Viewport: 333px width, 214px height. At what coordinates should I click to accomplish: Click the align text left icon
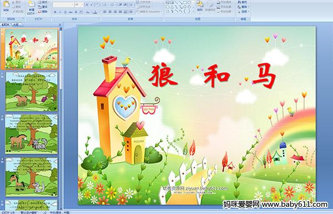pos(105,12)
